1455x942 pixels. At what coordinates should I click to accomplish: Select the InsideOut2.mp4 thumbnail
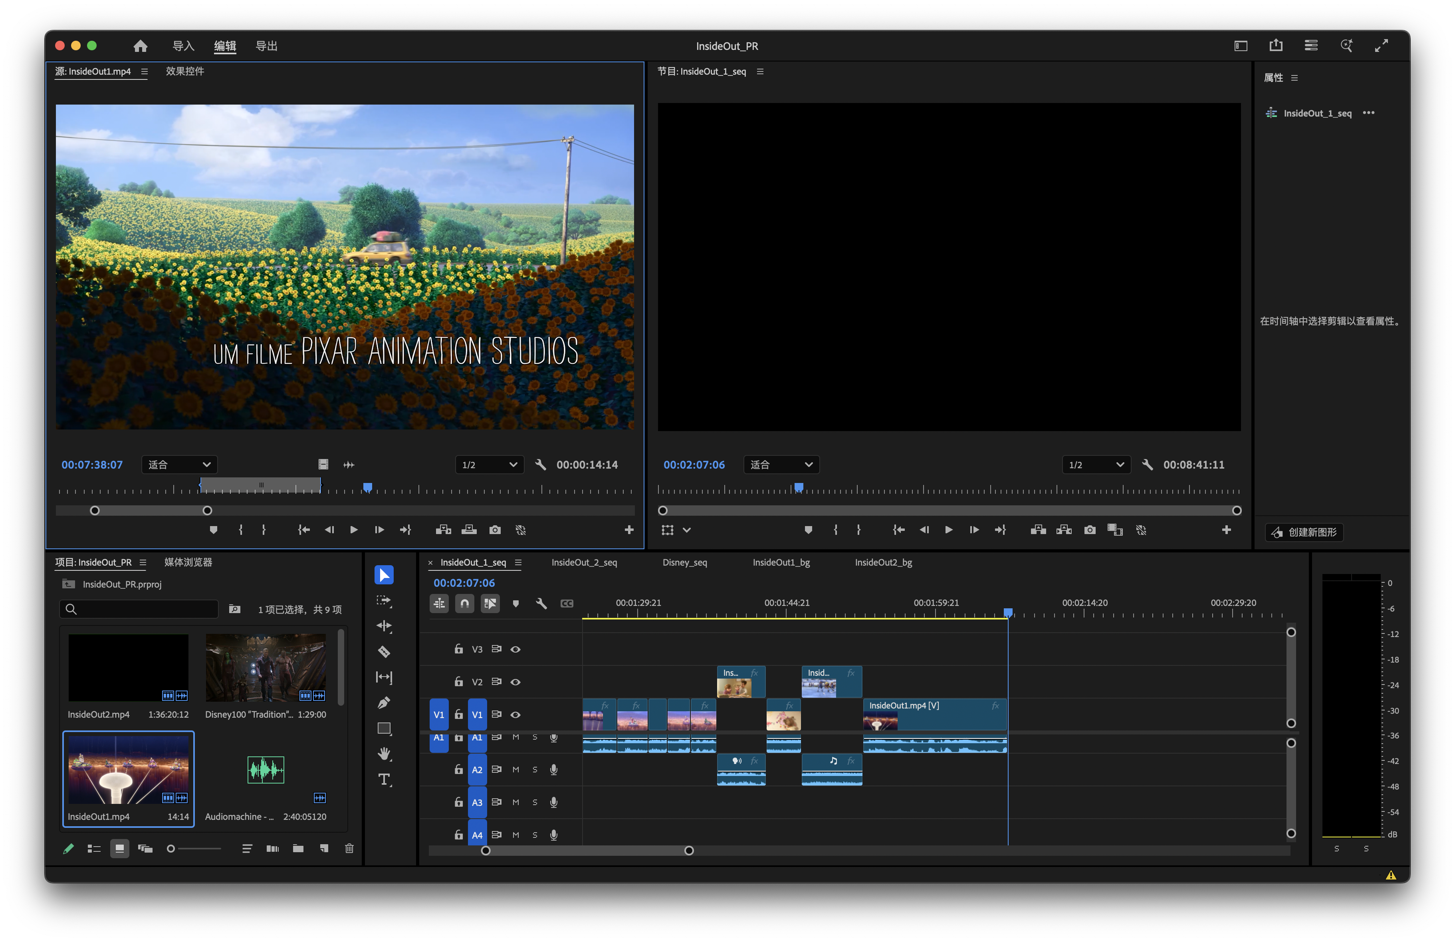tap(129, 667)
